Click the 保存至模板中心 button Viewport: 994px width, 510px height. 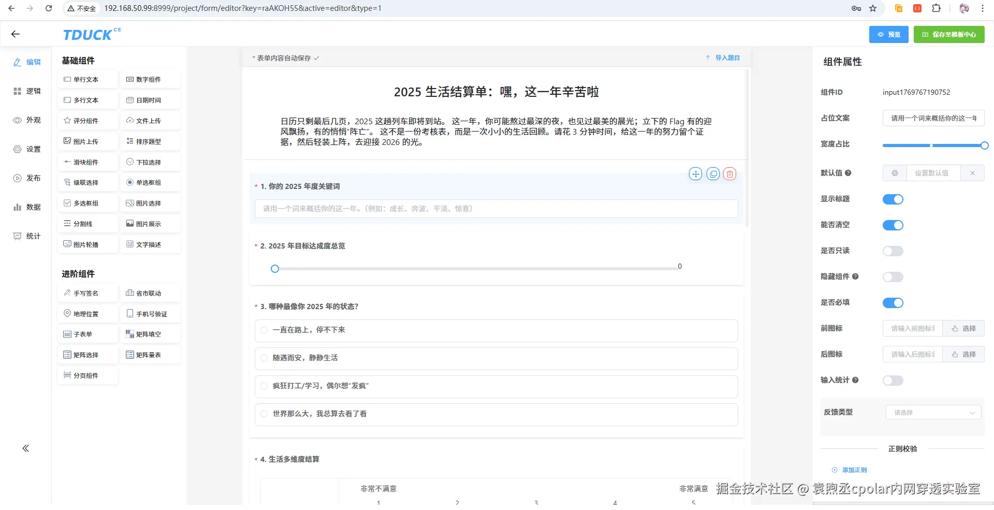tap(949, 35)
